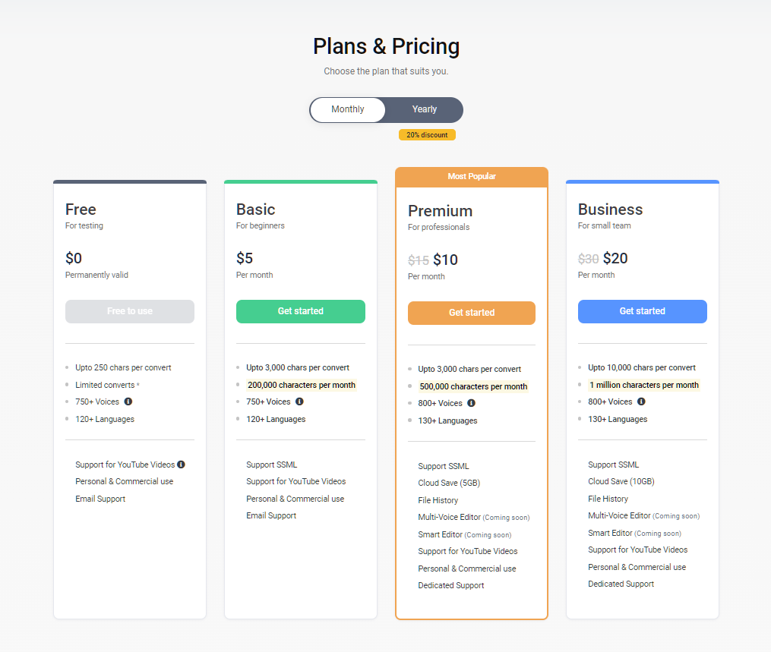Click Limited converts footnote item in Free plan
The image size is (771, 652).
click(107, 386)
